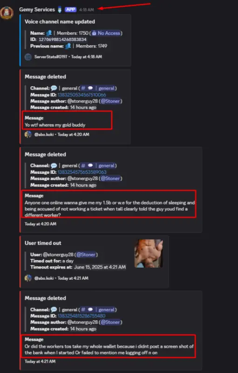Open #general channel mention in last deleted message
Image resolution: width=238 pixels, height=373 pixels.
(98, 310)
